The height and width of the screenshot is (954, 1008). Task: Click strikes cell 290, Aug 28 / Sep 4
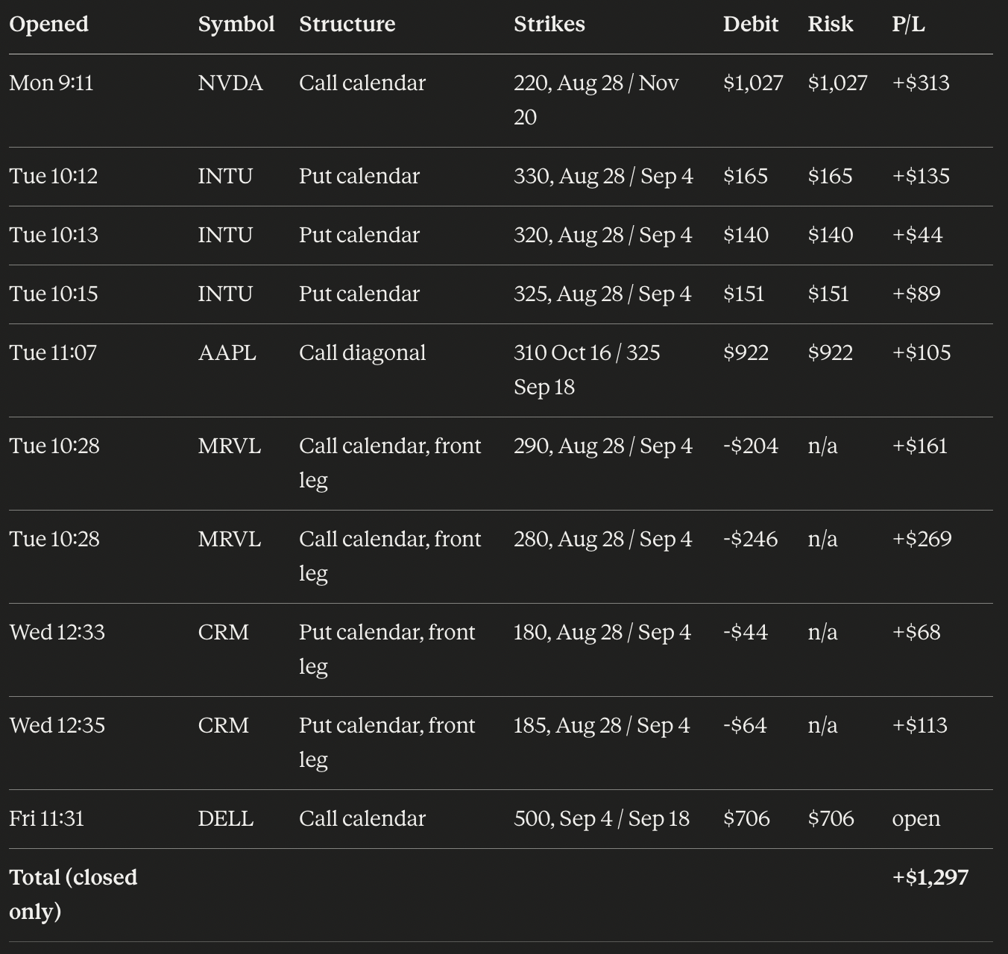click(x=603, y=446)
